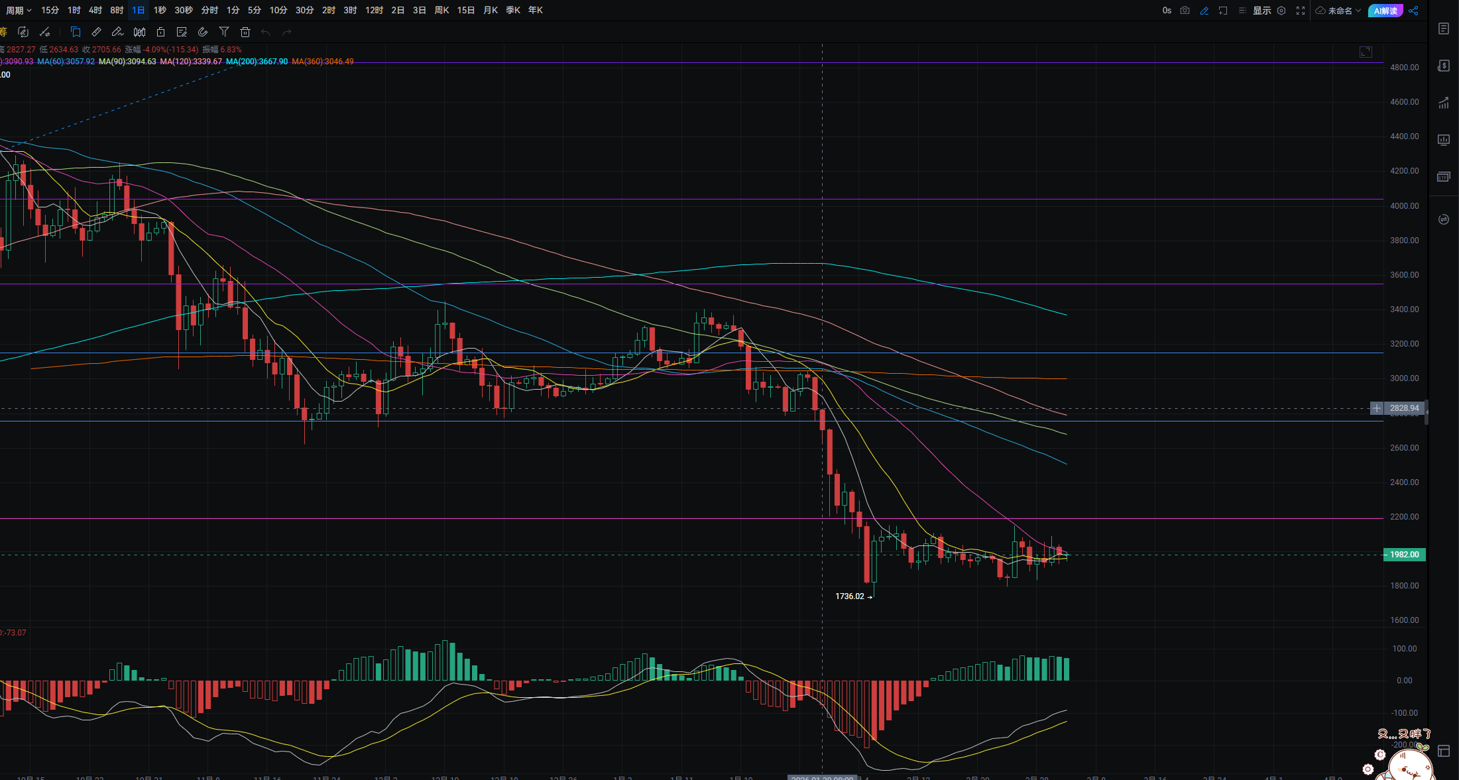Toggle the lock drawings icon
The width and height of the screenshot is (1459, 780).
click(160, 32)
